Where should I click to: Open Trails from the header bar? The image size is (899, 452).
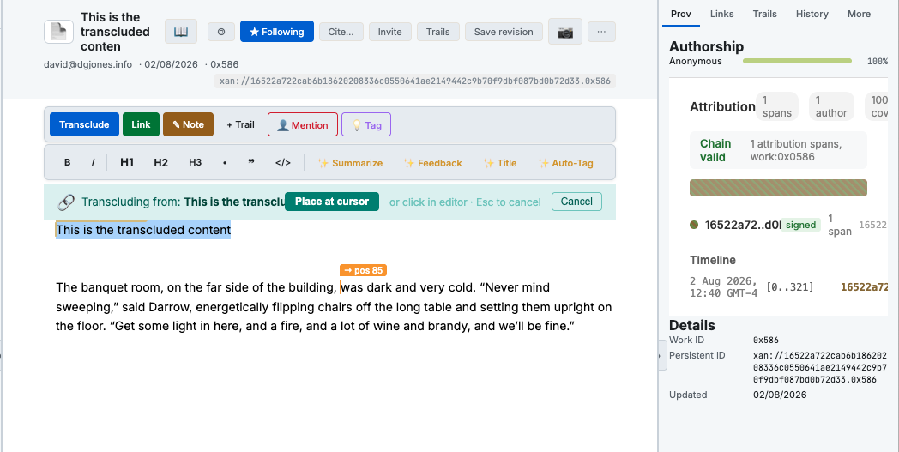(438, 32)
